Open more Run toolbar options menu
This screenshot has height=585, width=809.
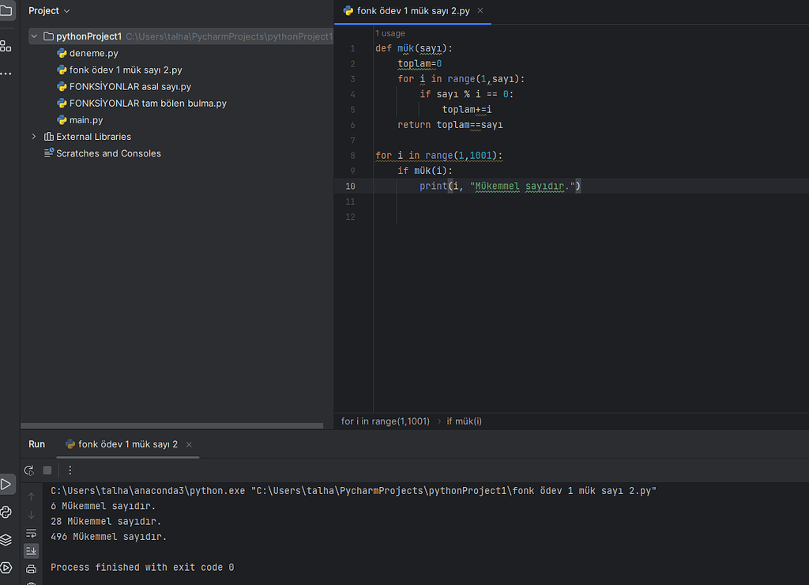tap(70, 470)
